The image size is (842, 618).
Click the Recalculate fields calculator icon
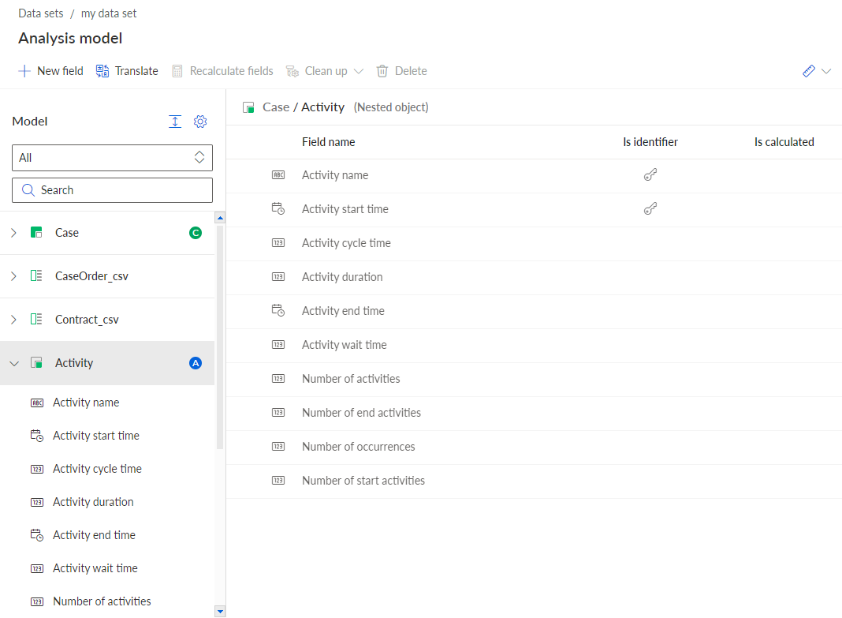tap(177, 71)
